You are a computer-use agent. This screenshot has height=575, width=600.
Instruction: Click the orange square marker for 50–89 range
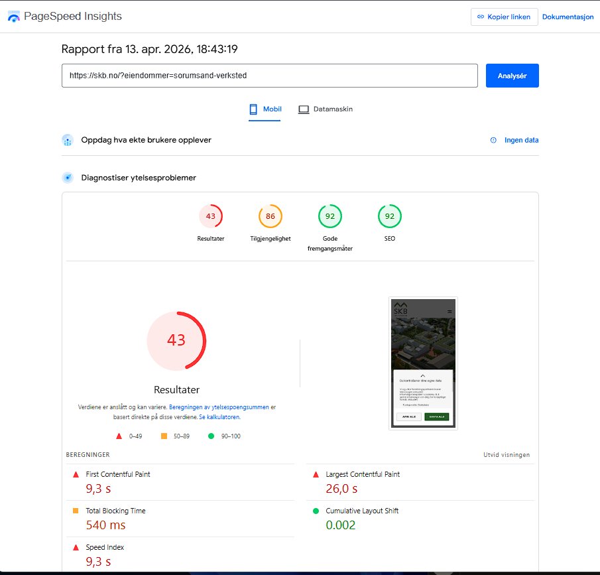point(164,436)
